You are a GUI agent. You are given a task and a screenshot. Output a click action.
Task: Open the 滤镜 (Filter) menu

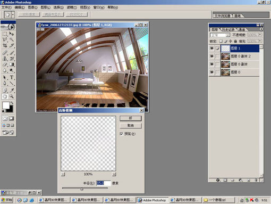coord(72,7)
